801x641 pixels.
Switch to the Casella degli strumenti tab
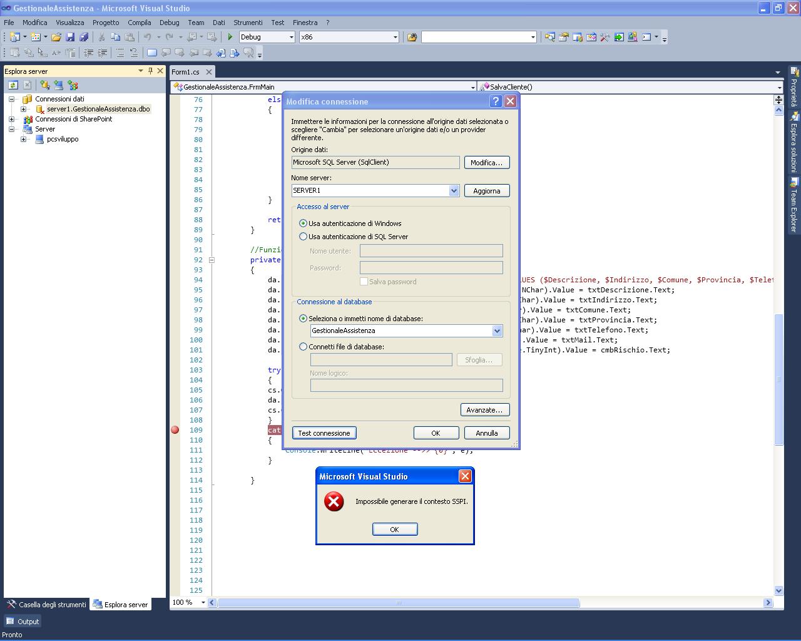point(47,605)
